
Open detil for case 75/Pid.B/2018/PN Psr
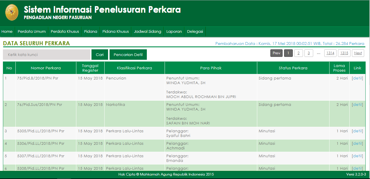pos(357,78)
